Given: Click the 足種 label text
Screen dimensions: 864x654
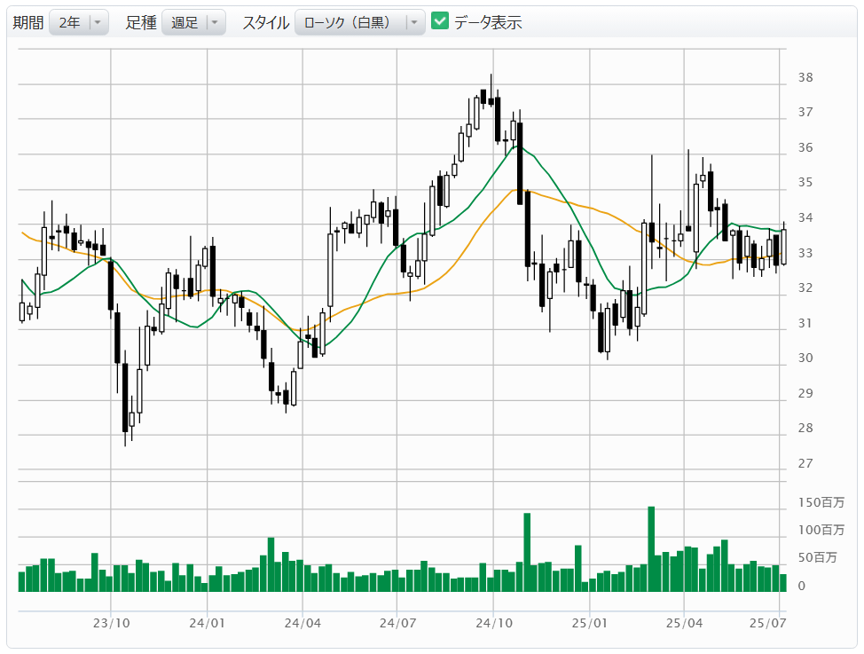Looking at the screenshot, I should click(141, 22).
